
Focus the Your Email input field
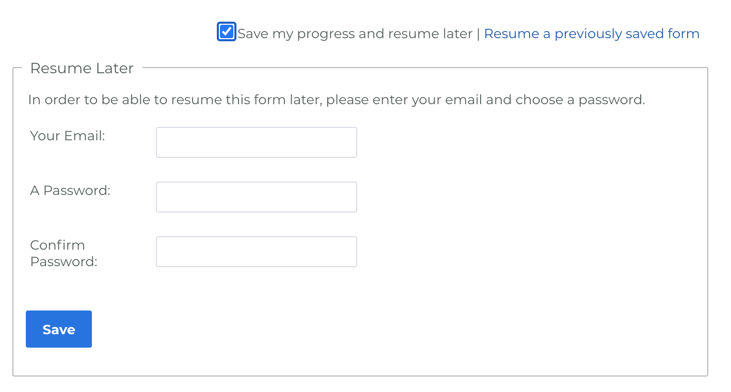tap(256, 142)
